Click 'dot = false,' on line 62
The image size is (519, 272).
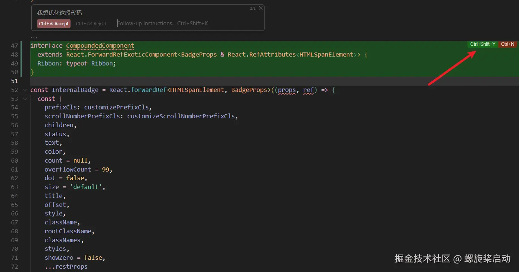click(x=66, y=178)
